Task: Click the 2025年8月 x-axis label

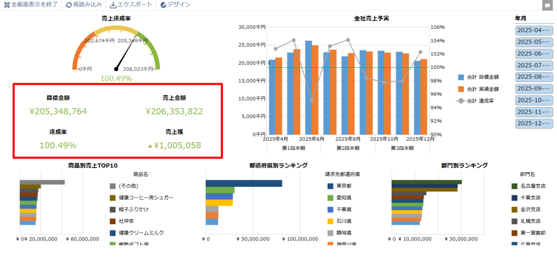Action: point(348,139)
